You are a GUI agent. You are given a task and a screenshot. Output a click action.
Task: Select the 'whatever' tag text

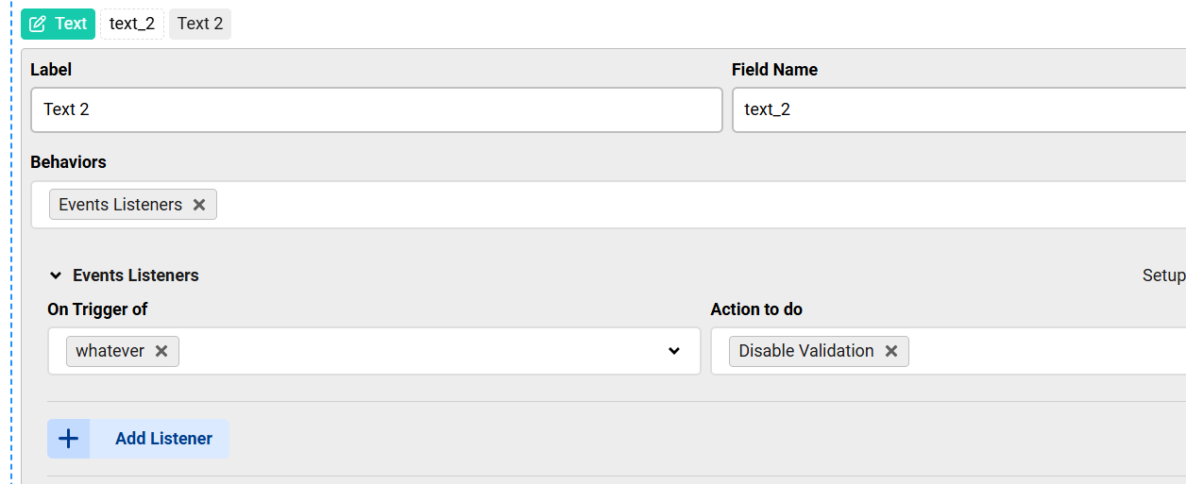[x=110, y=351]
